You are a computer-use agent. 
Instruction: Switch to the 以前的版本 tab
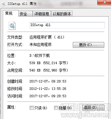pos(62,14)
